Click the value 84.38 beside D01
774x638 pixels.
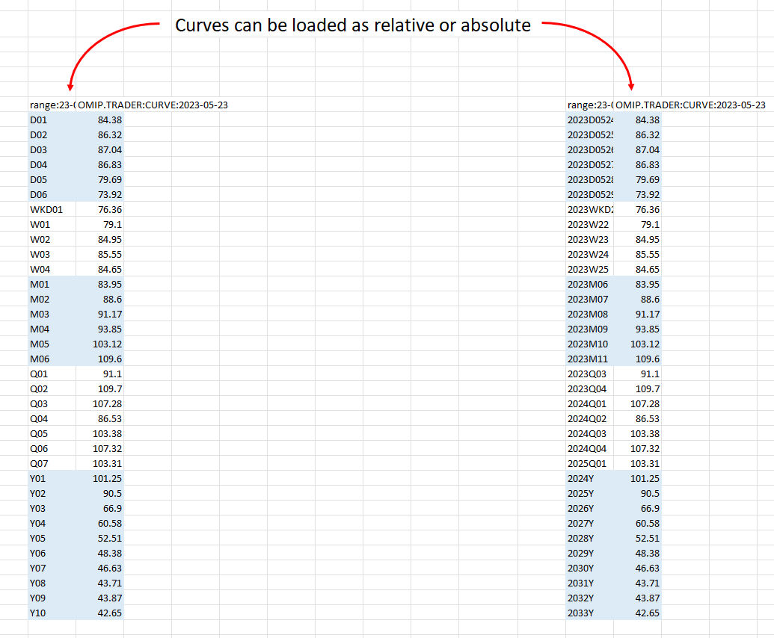pyautogui.click(x=100, y=120)
